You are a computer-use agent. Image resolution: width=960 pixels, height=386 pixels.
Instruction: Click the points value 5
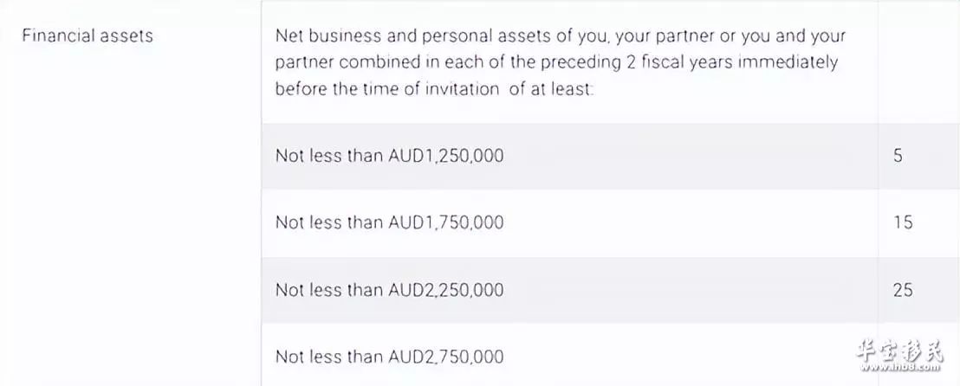[x=898, y=156]
